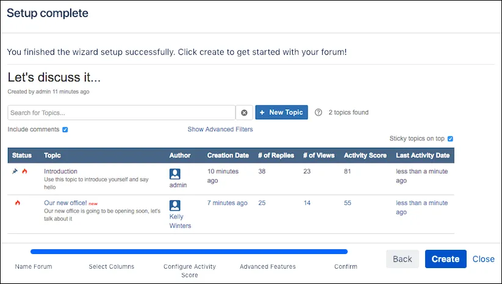Click replies value 25
Image resolution: width=502 pixels, height=284 pixels.
pyautogui.click(x=262, y=203)
